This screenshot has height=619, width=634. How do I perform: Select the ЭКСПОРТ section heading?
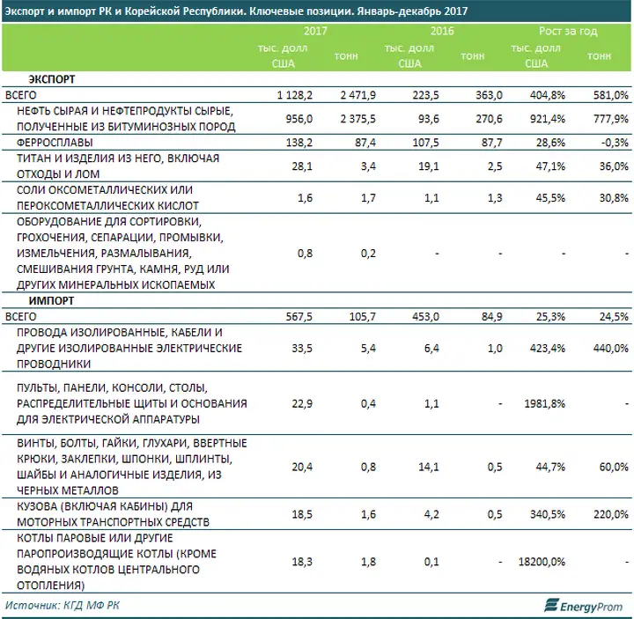pos(52,79)
